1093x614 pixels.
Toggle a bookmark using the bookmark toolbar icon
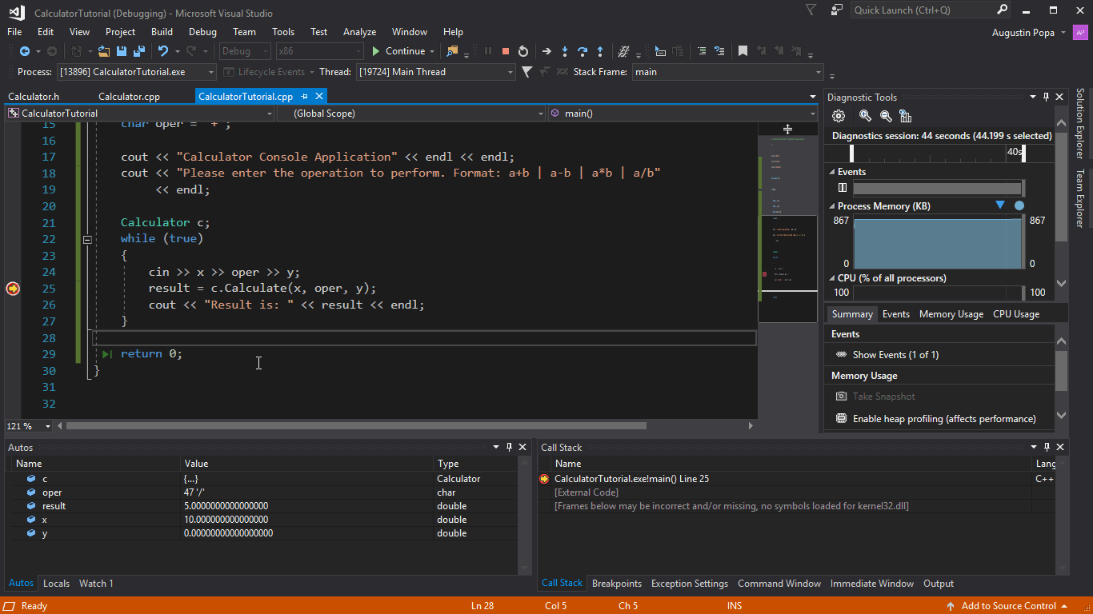point(743,50)
